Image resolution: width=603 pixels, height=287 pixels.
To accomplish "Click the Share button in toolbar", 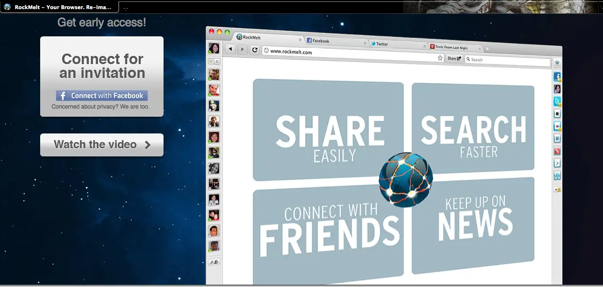I will (454, 59).
